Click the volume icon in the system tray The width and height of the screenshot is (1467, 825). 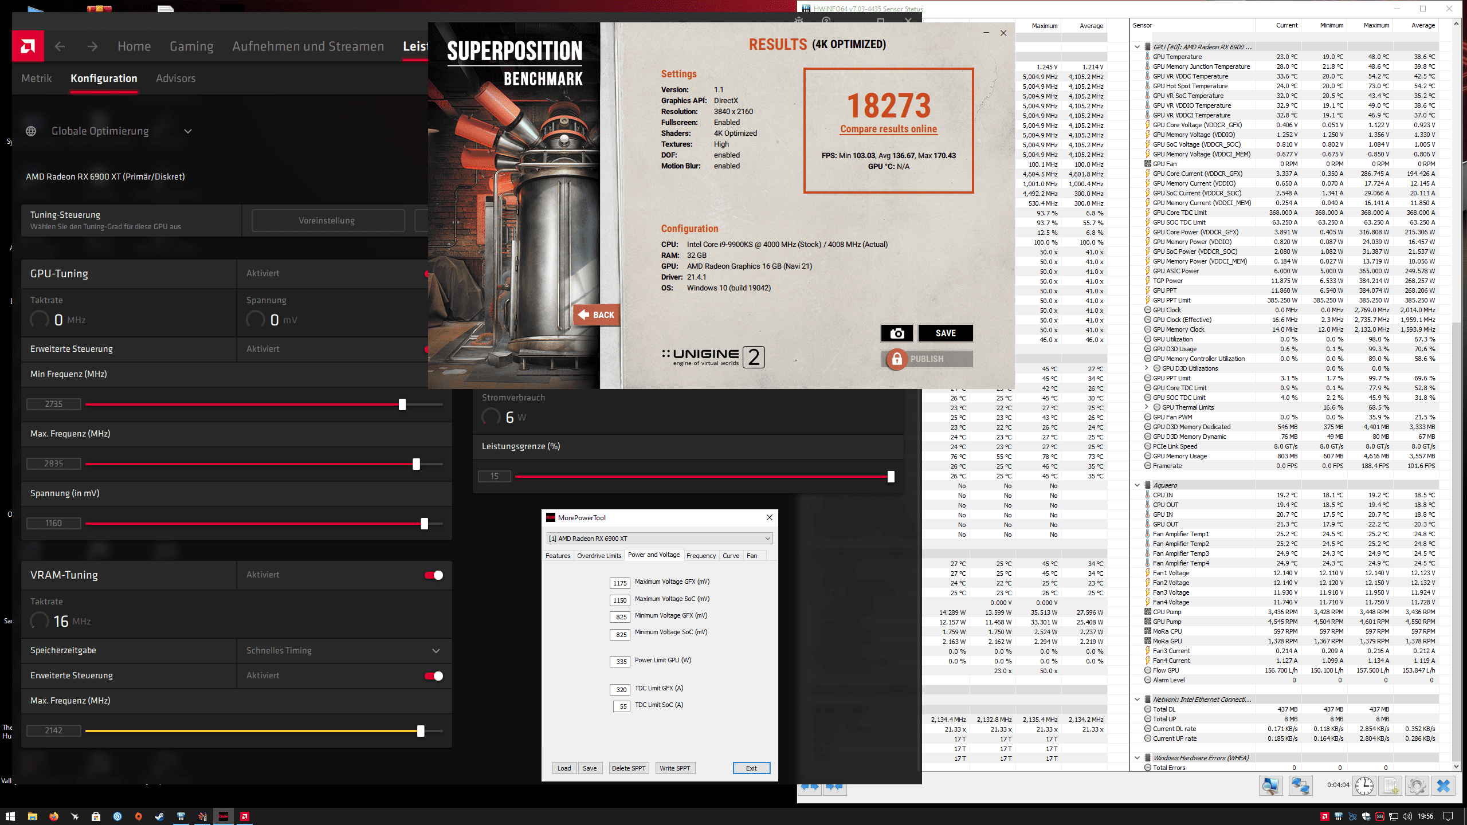tap(1407, 816)
